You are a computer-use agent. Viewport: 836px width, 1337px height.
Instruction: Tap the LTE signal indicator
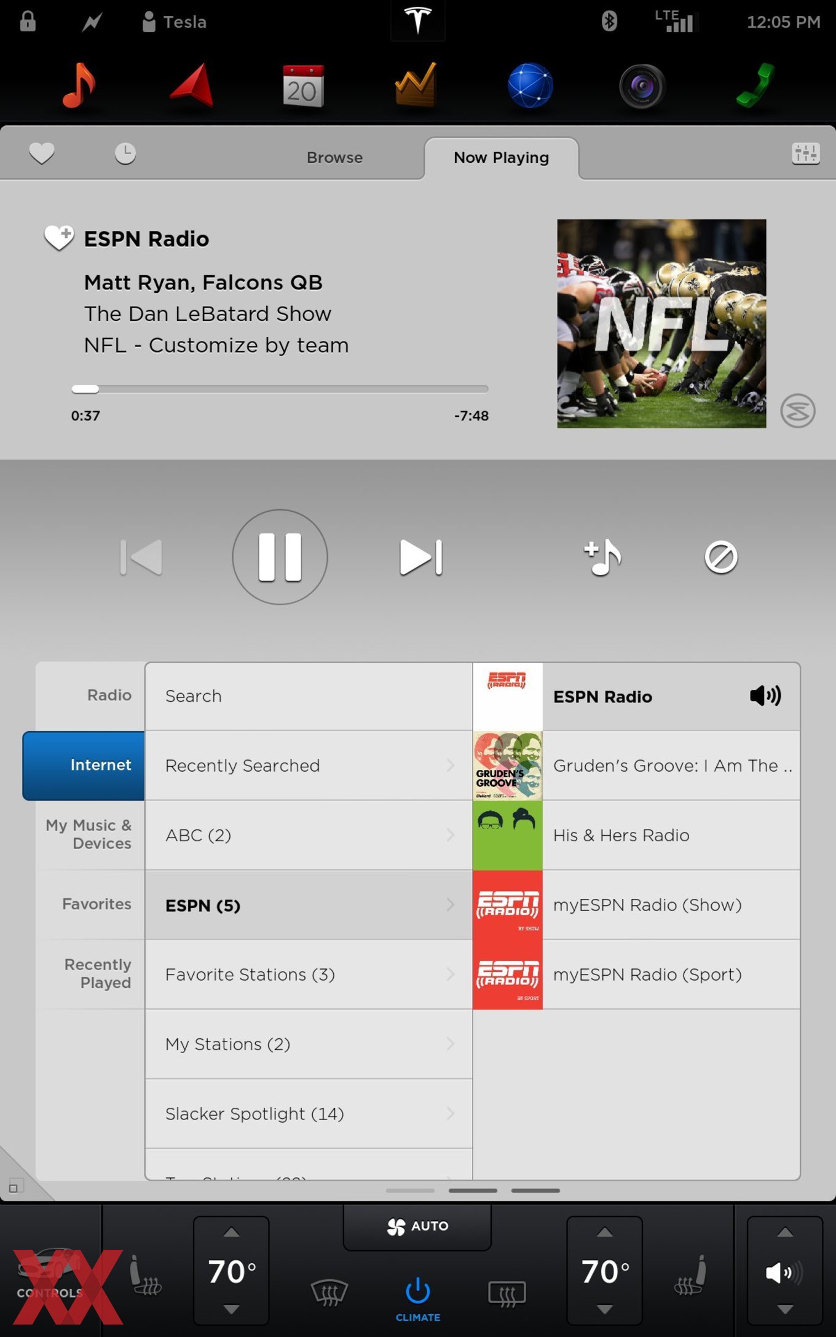pos(674,21)
